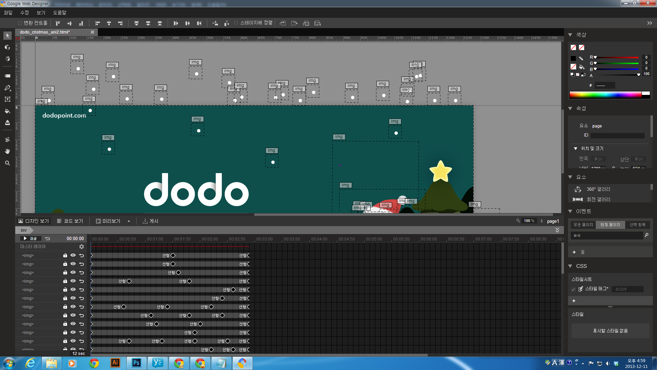
Task: Enable the 변환 컨트롤 checkbox
Action: point(20,23)
